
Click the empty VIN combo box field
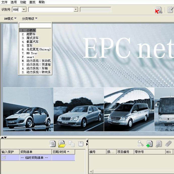(51, 10)
